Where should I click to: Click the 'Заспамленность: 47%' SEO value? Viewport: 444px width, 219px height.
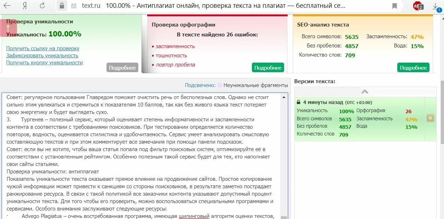(417, 37)
